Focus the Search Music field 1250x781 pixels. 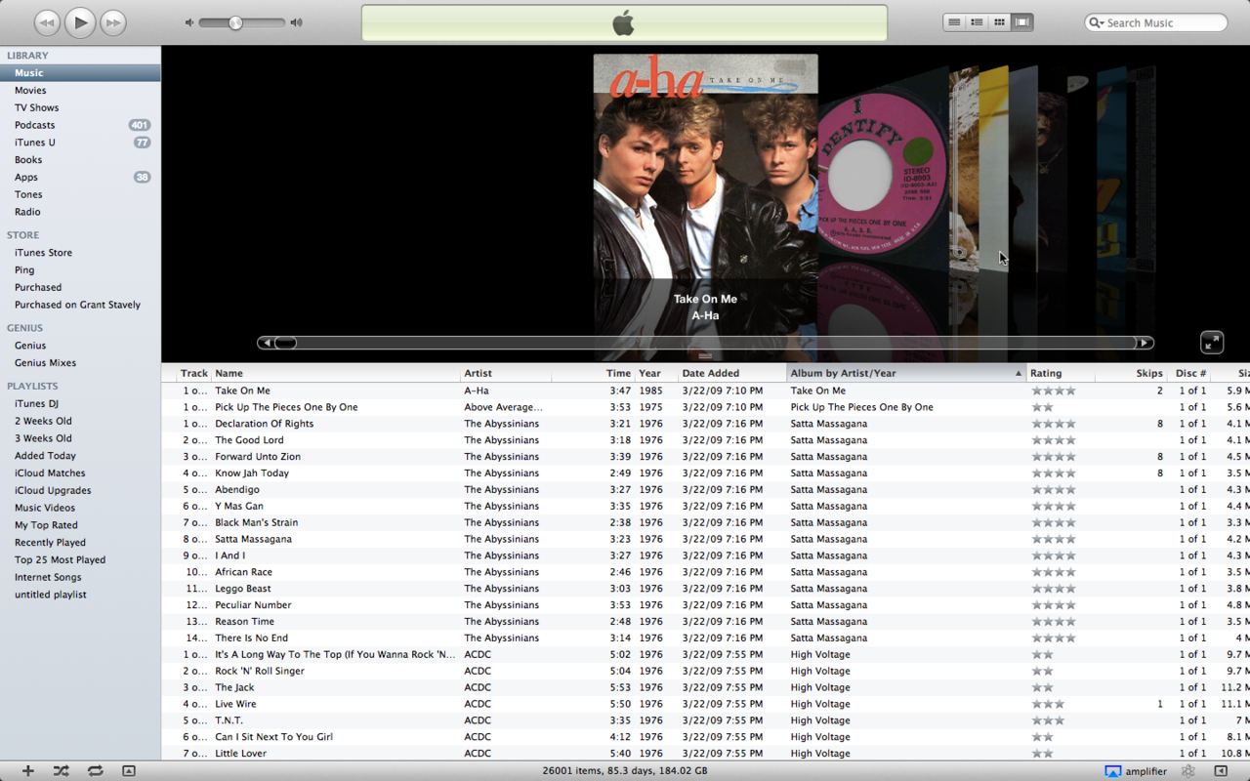[1156, 22]
